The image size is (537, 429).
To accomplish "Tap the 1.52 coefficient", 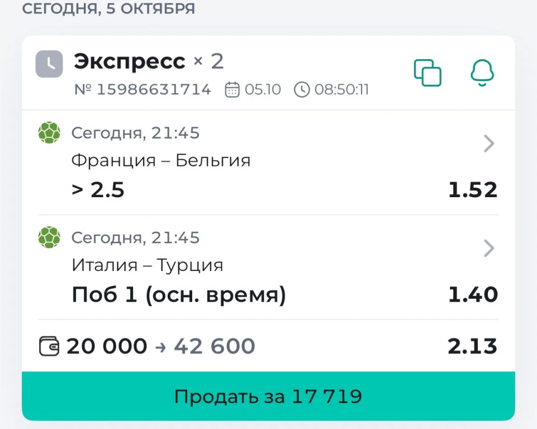I will pyautogui.click(x=473, y=190).
